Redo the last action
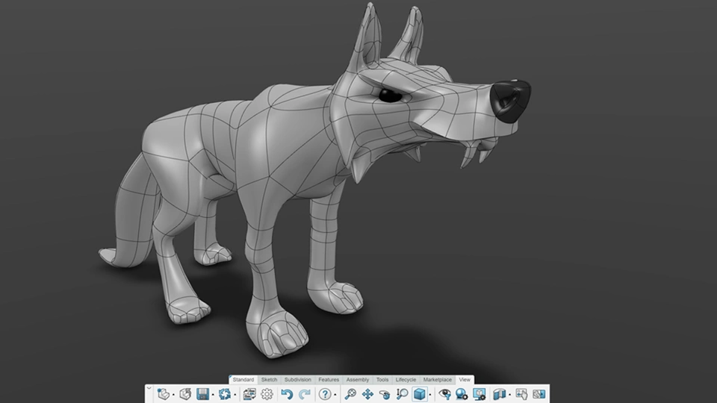 pos(305,394)
